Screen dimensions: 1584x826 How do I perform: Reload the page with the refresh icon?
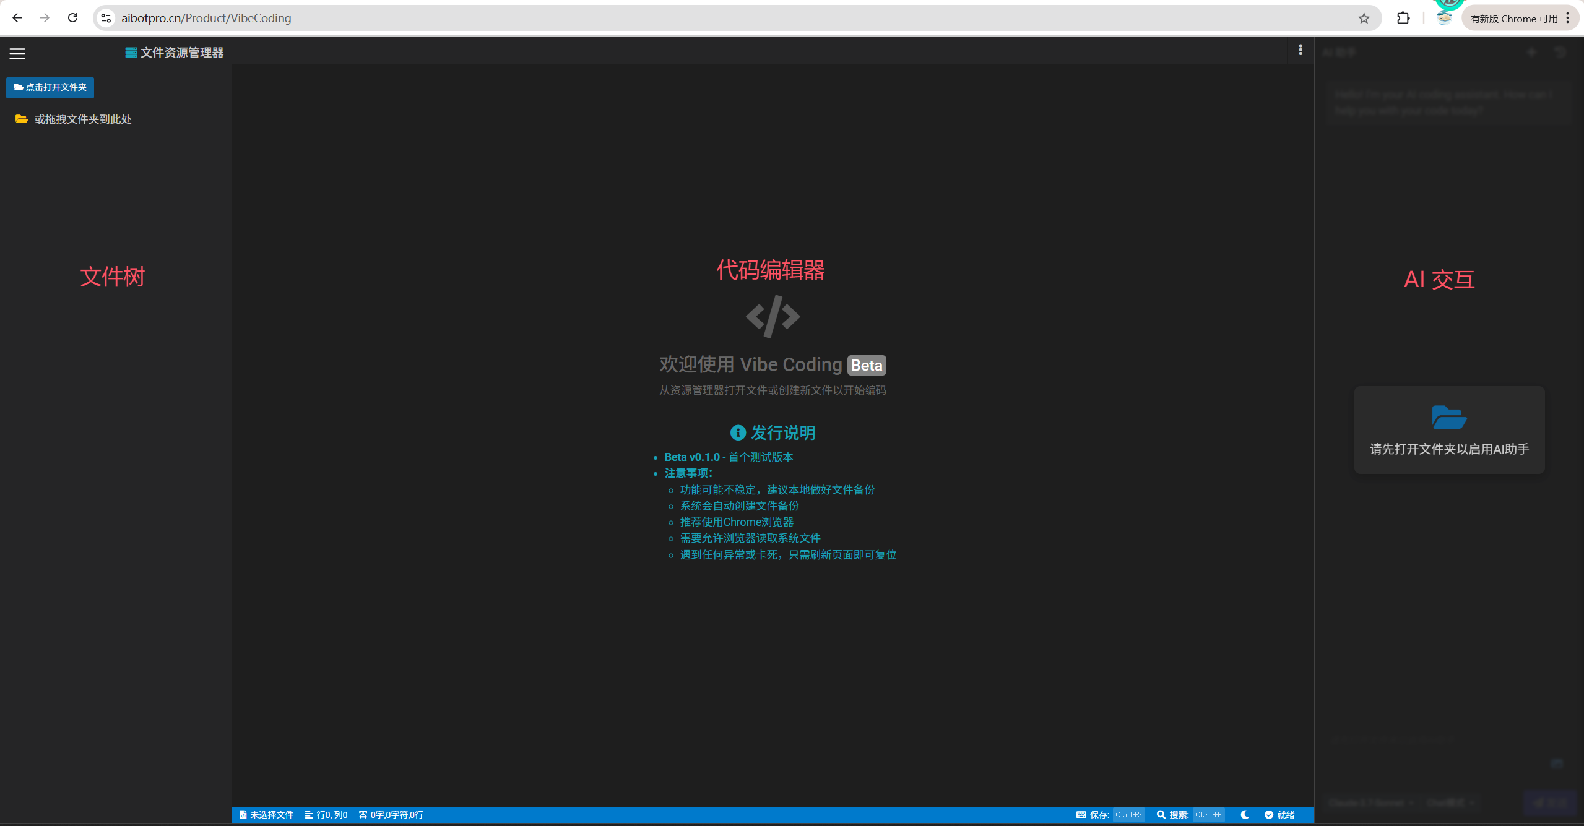[73, 18]
